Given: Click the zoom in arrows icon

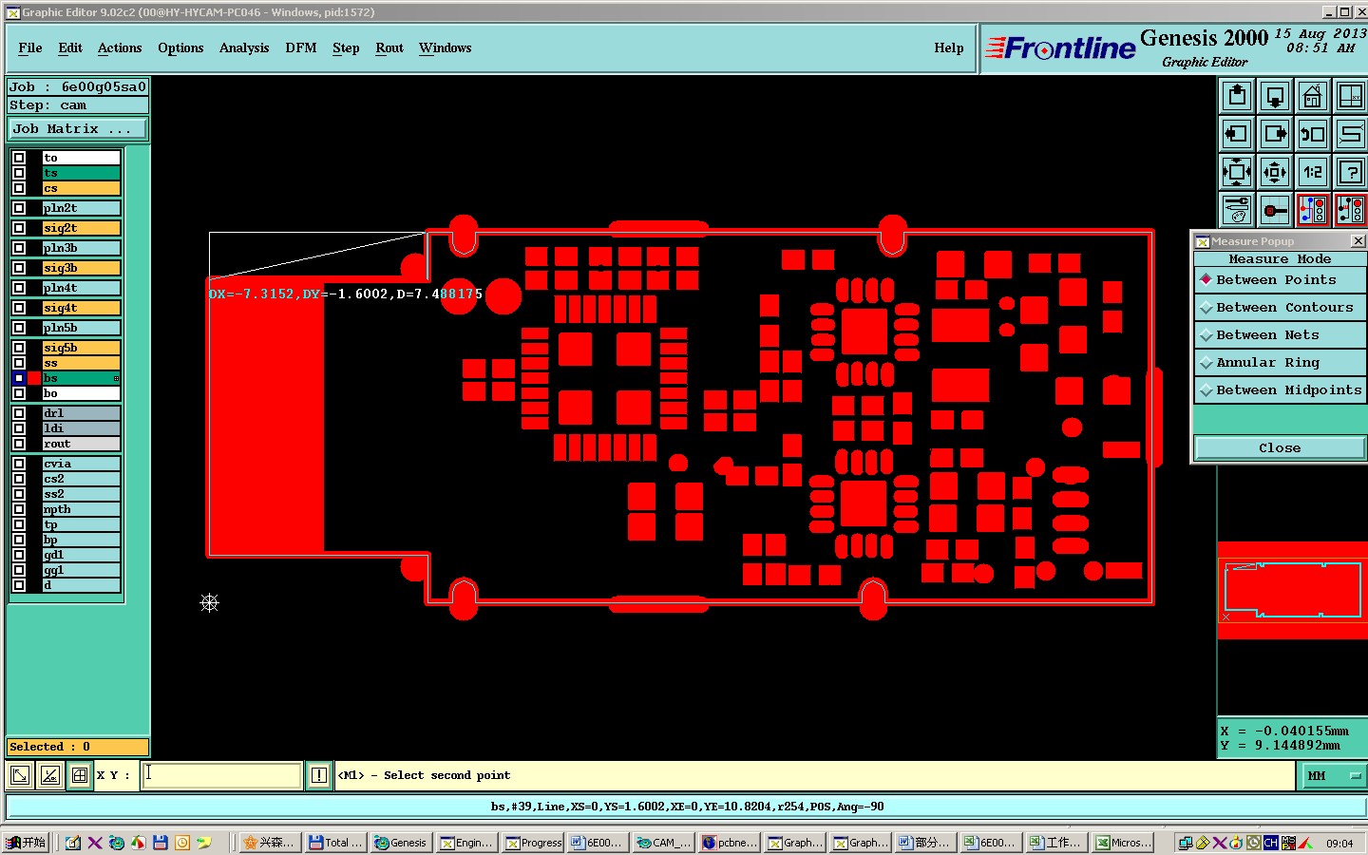Looking at the screenshot, I should (1237, 172).
